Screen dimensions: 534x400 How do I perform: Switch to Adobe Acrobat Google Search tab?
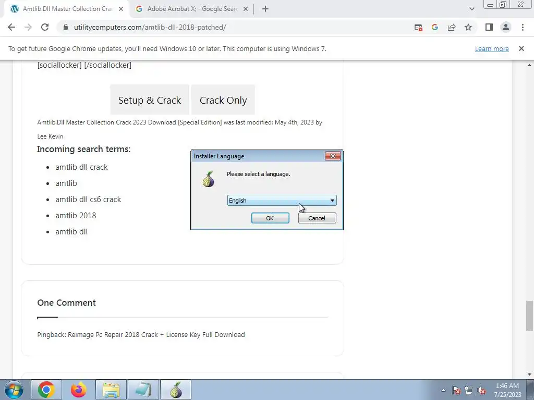point(191,9)
